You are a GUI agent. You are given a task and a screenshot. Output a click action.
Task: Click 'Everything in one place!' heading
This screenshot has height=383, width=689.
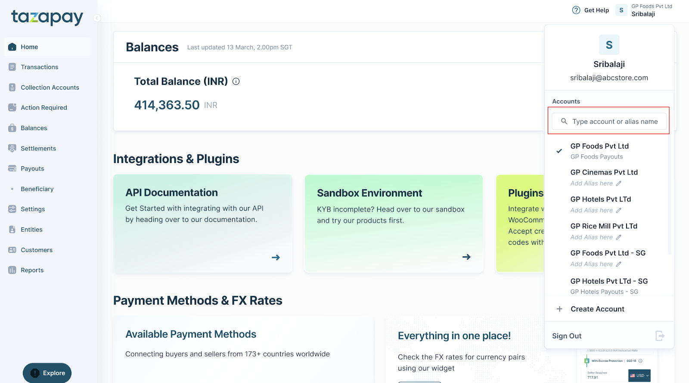[454, 336]
